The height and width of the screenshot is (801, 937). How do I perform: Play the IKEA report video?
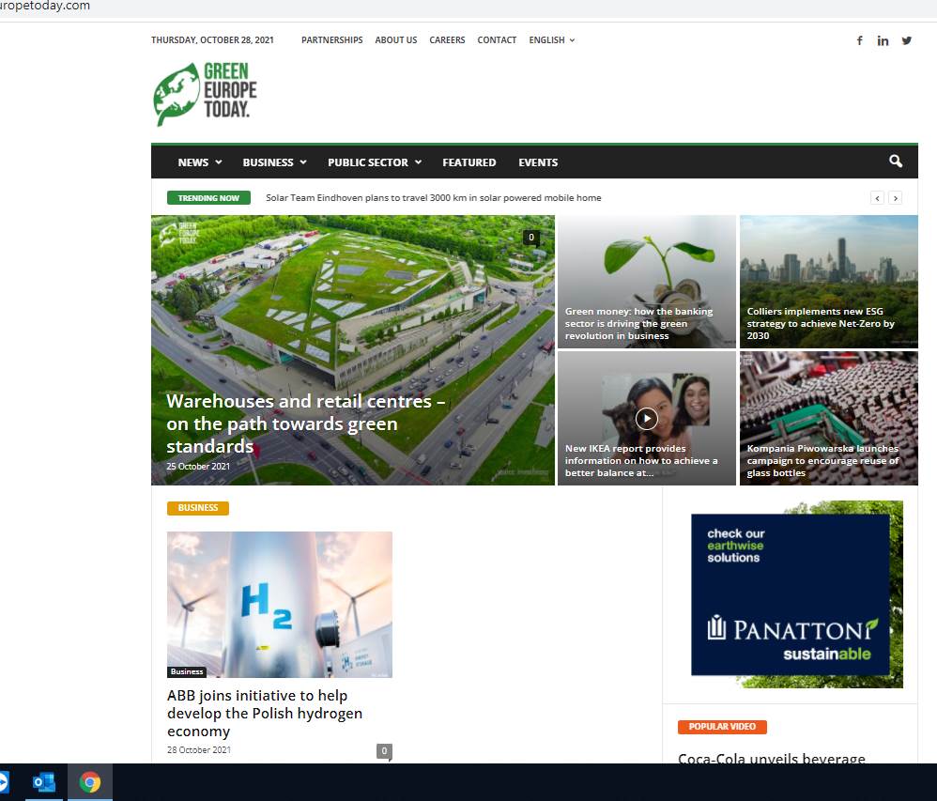646,419
